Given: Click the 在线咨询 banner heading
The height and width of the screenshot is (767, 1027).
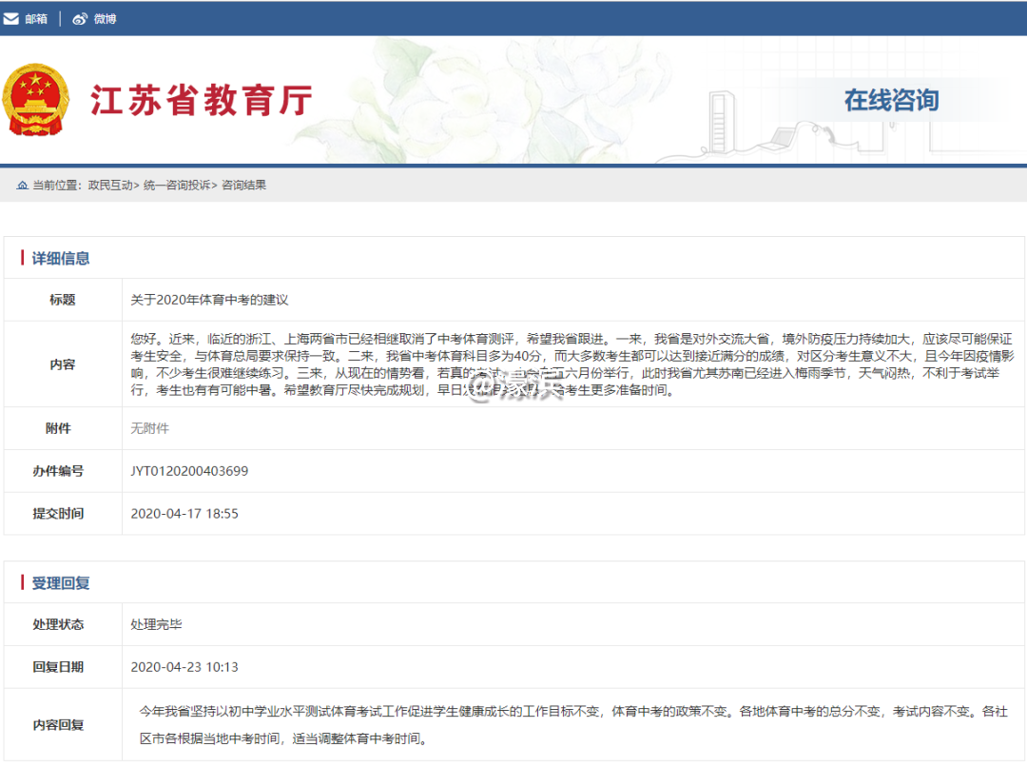Looking at the screenshot, I should pyautogui.click(x=891, y=100).
